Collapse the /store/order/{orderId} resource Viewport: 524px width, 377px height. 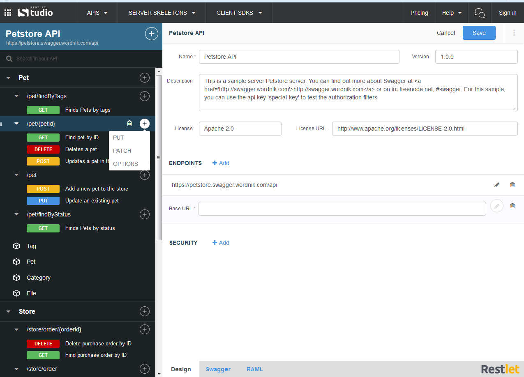16,329
